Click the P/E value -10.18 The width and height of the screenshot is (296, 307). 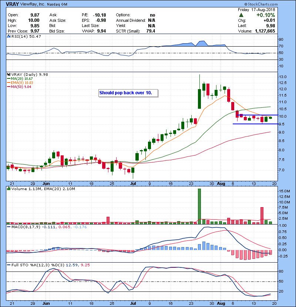tap(100, 15)
